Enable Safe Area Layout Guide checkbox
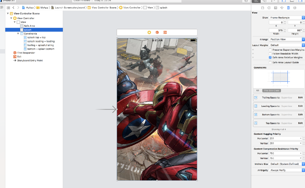Screen dimensions: 305x188 coord(270,62)
